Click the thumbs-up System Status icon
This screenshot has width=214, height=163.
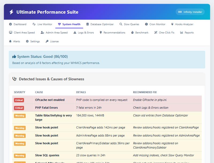tap(14, 56)
